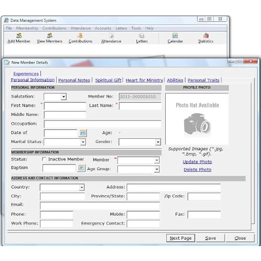The height and width of the screenshot is (261, 261).
Task: Open the Gender dropdown list
Action: [158, 142]
